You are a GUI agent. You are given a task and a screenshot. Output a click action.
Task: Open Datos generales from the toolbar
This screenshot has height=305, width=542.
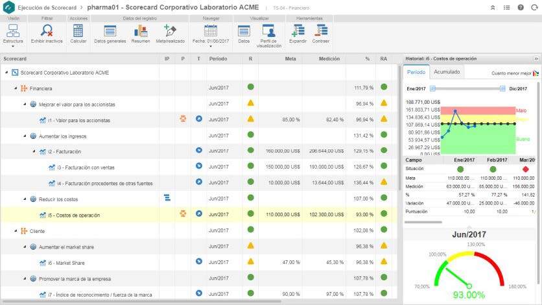pyautogui.click(x=110, y=30)
